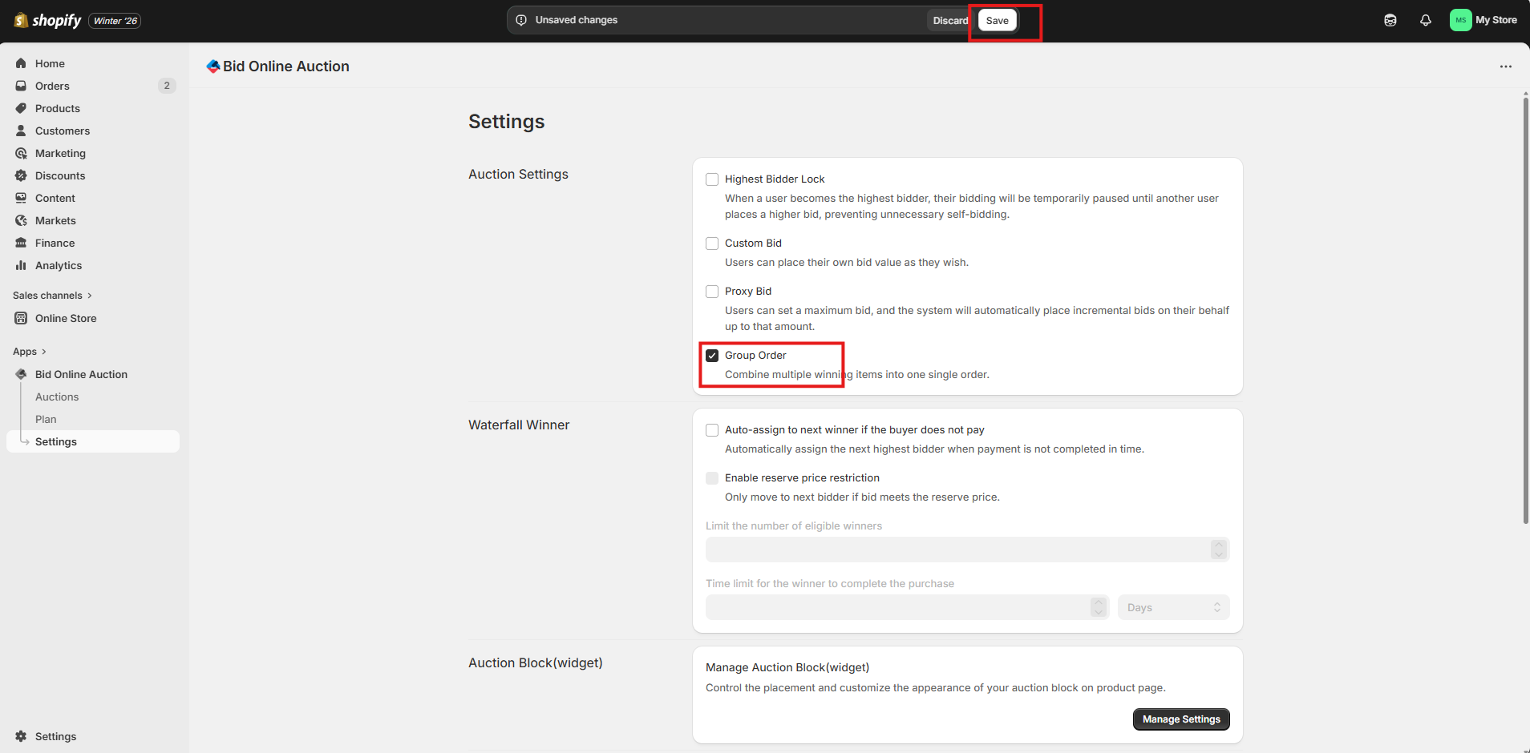Image resolution: width=1530 pixels, height=753 pixels.
Task: Open the Sidekick assistant icon
Action: pyautogui.click(x=1390, y=20)
